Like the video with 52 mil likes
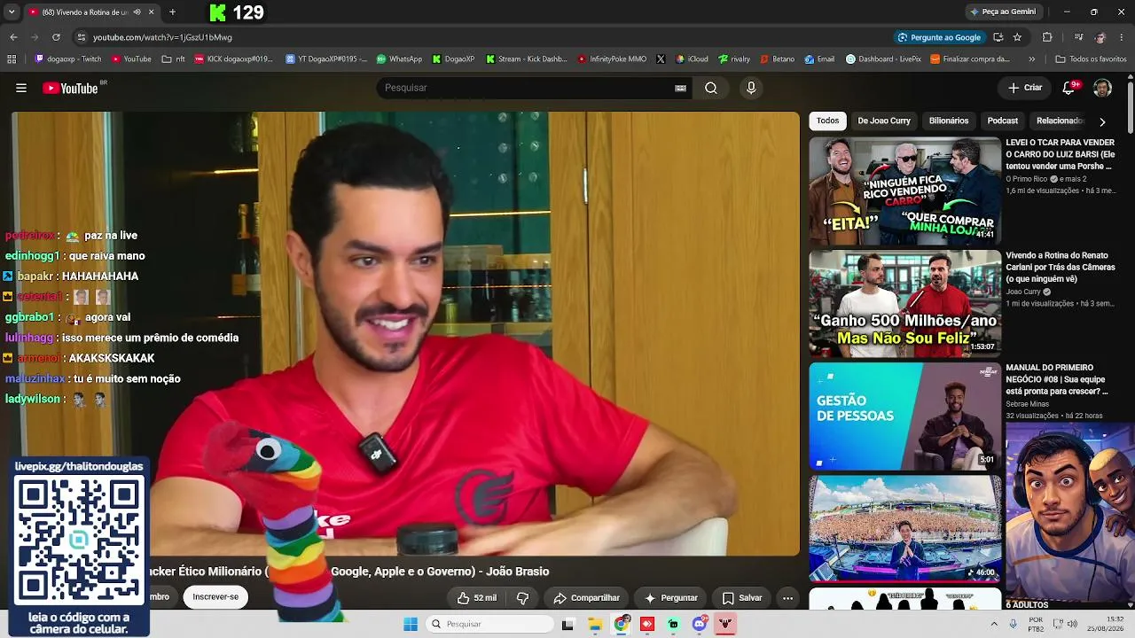The width and height of the screenshot is (1135, 638). [477, 598]
